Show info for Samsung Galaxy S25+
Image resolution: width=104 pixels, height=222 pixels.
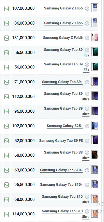tap(87, 126)
